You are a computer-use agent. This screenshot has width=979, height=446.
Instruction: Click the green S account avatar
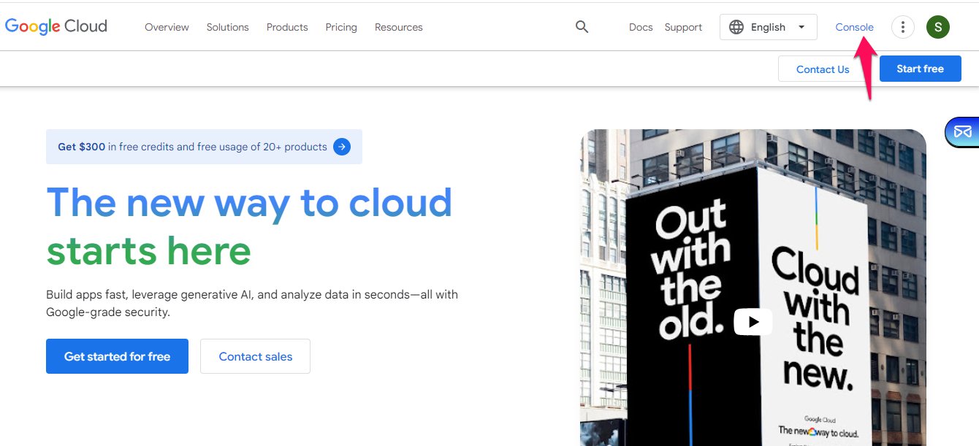tap(938, 26)
